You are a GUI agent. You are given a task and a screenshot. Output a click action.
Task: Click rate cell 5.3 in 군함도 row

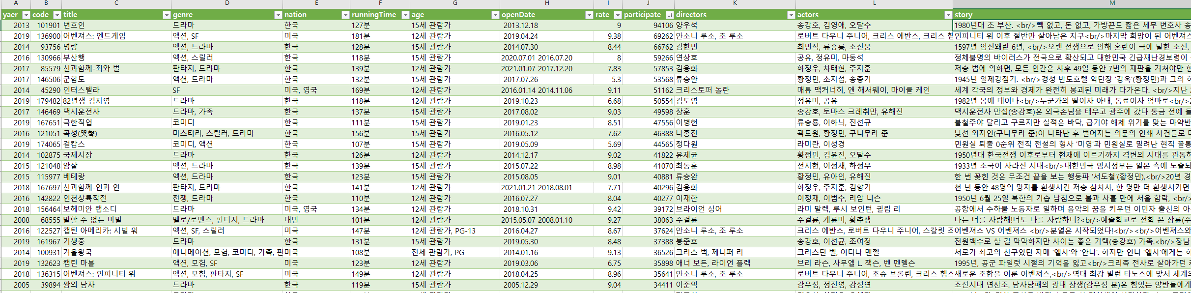click(x=608, y=79)
